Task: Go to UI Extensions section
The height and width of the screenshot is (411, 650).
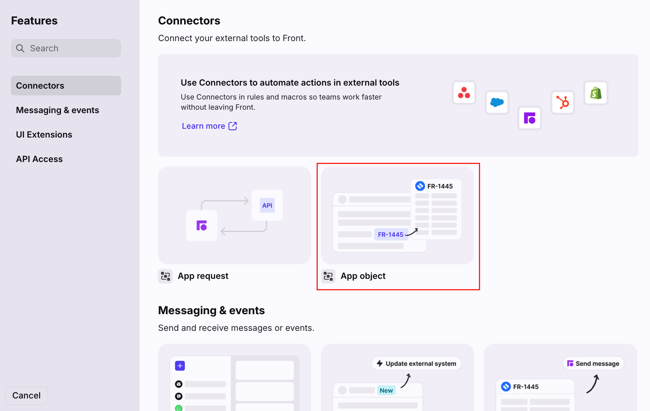Action: [44, 135]
